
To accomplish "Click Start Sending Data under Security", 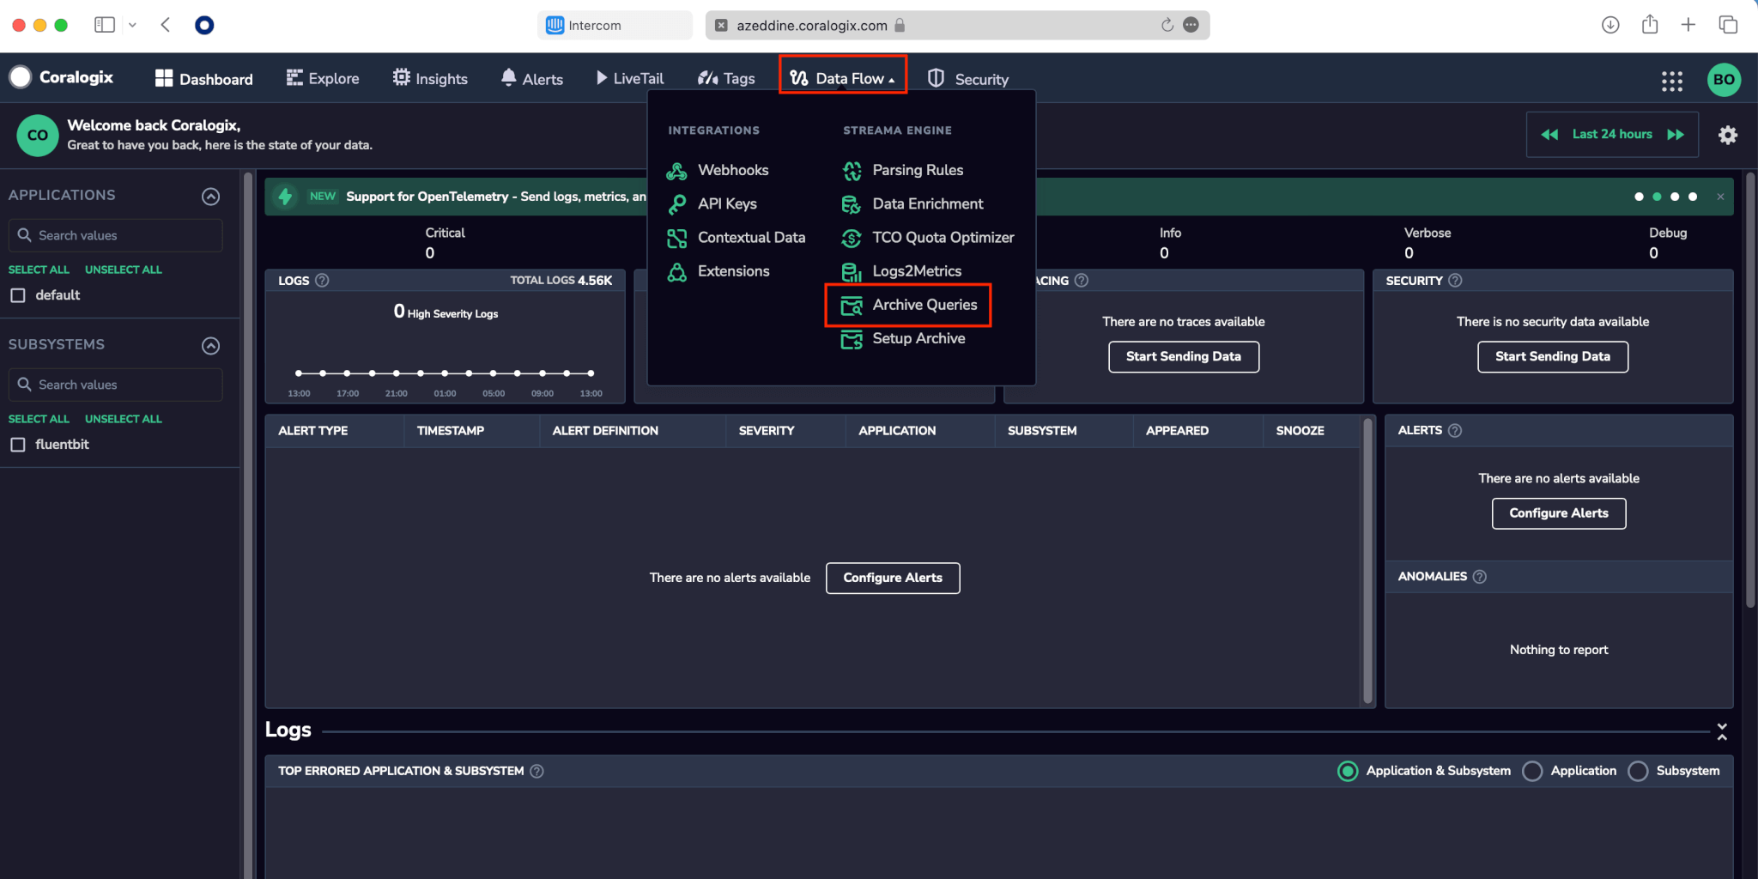I will coord(1553,357).
